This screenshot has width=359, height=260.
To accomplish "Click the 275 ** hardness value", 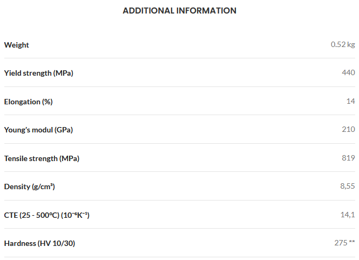I will click(x=344, y=243).
